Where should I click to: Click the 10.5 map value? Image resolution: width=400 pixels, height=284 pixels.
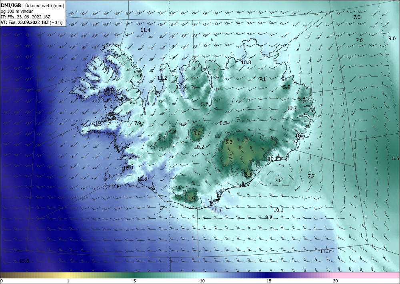point(300,136)
